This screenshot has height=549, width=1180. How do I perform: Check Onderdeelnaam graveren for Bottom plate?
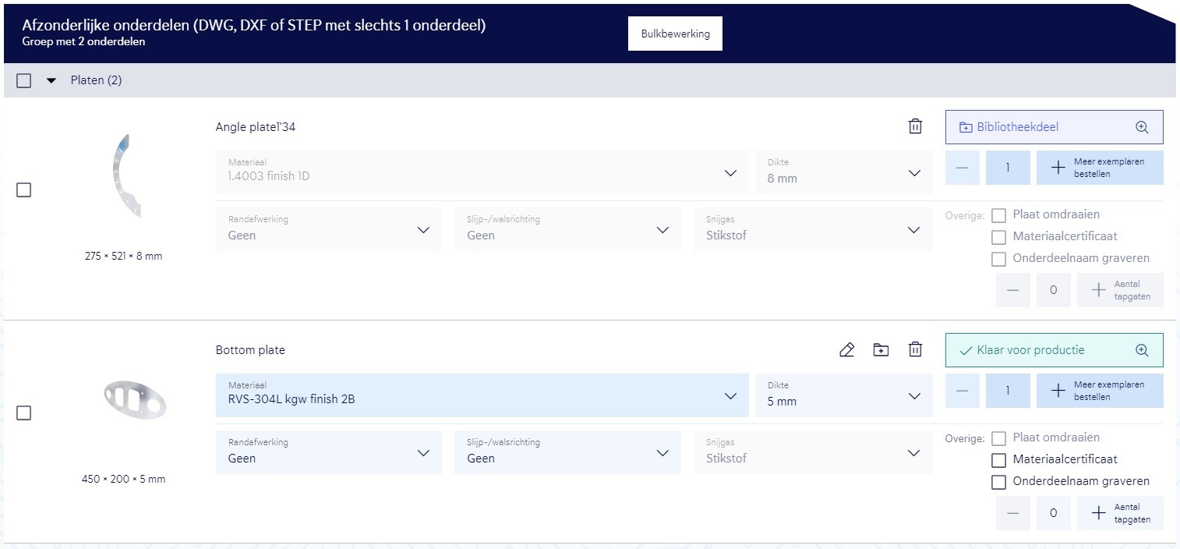(x=998, y=482)
